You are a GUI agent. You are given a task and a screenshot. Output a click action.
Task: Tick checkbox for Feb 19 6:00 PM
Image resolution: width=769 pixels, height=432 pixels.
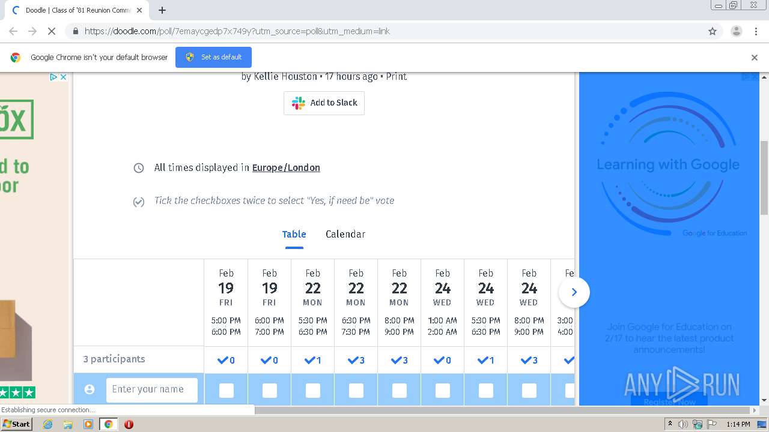(x=270, y=391)
